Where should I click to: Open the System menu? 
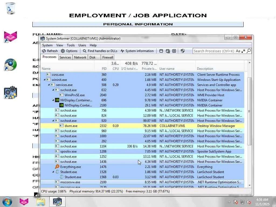pos(47,45)
